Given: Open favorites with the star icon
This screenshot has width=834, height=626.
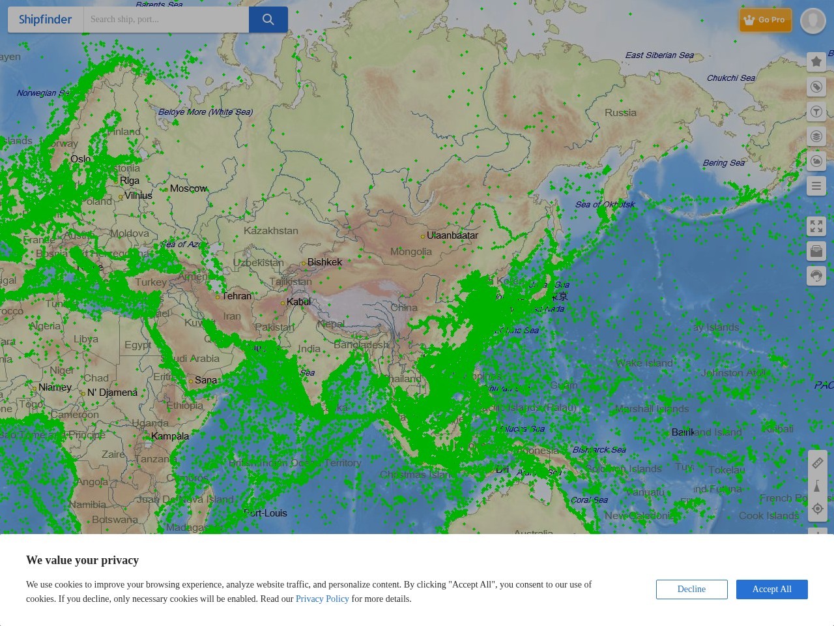Looking at the screenshot, I should click(x=816, y=61).
